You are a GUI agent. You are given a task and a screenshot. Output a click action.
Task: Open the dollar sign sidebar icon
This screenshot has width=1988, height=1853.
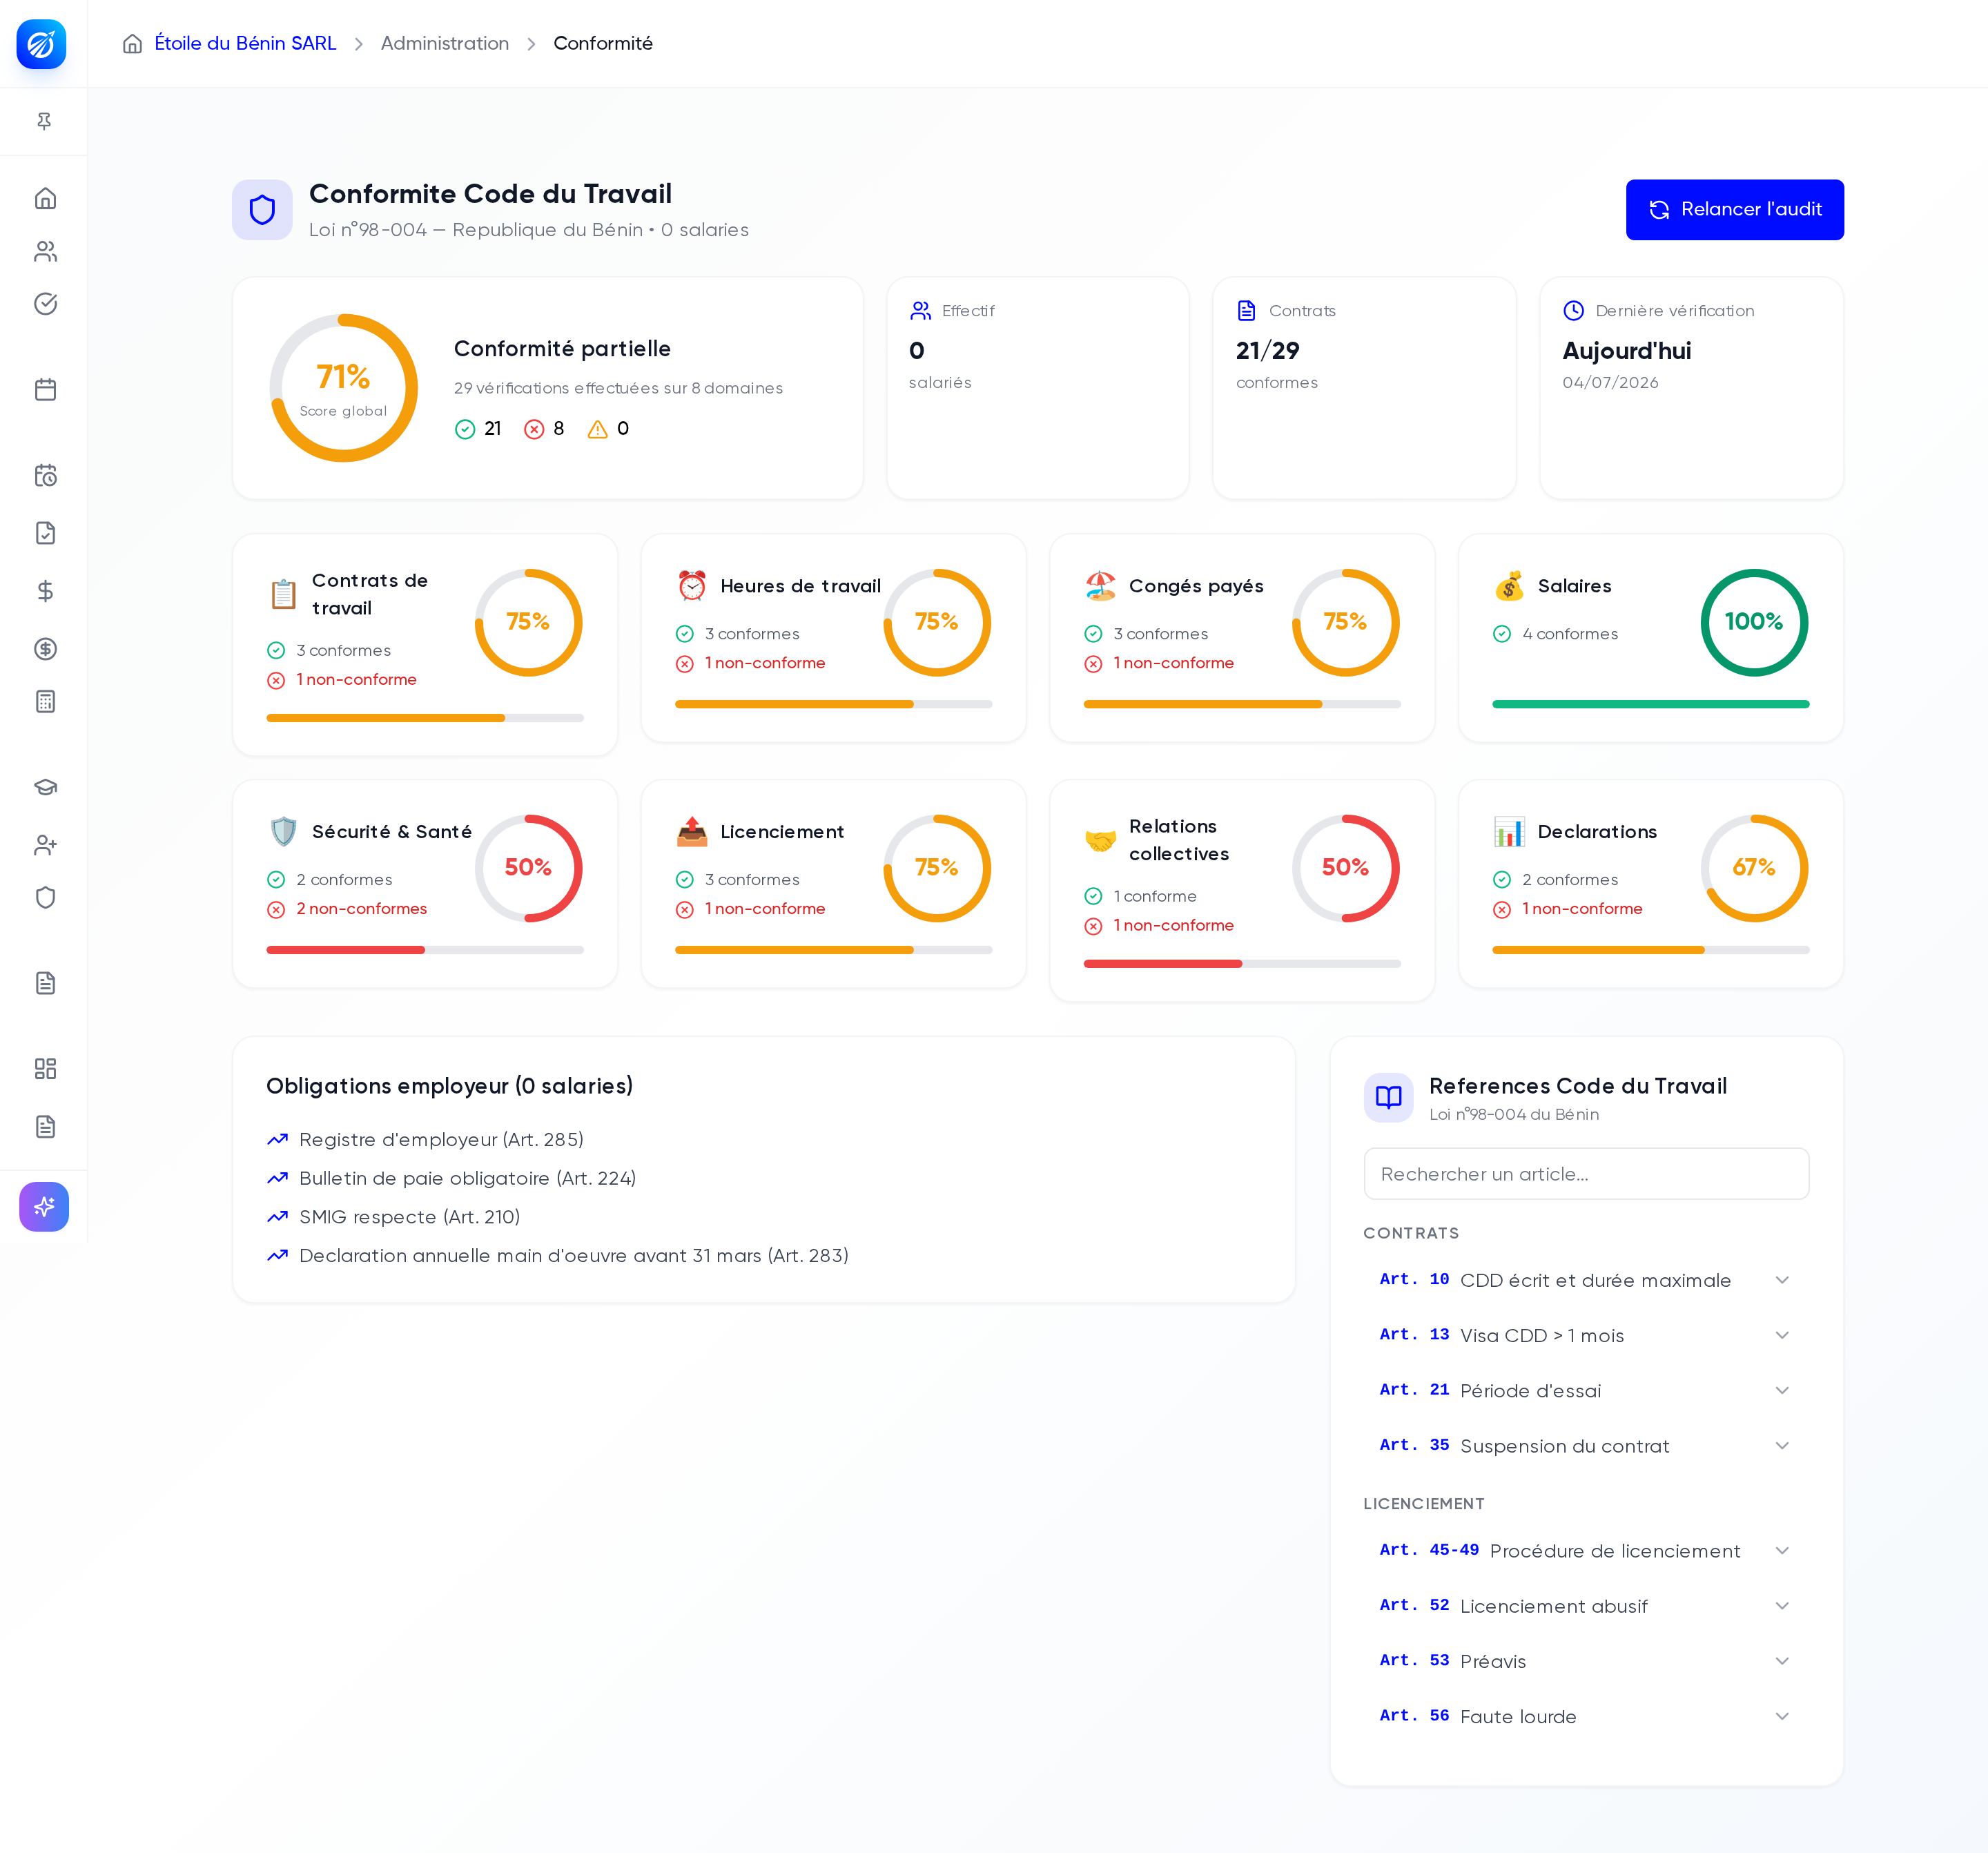45,591
